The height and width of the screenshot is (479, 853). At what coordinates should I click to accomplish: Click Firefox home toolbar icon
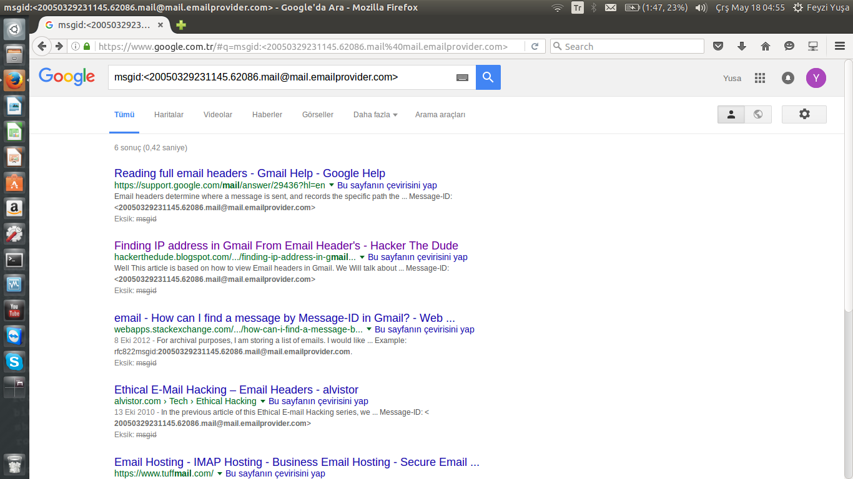(x=766, y=46)
